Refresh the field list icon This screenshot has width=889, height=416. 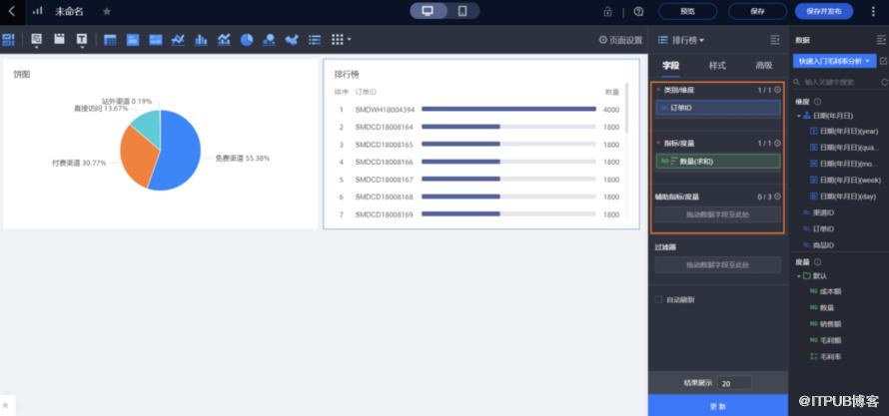point(884,83)
